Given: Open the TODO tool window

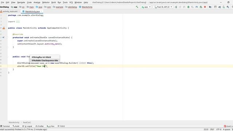Looking at the screenshot, I should coord(61,126).
